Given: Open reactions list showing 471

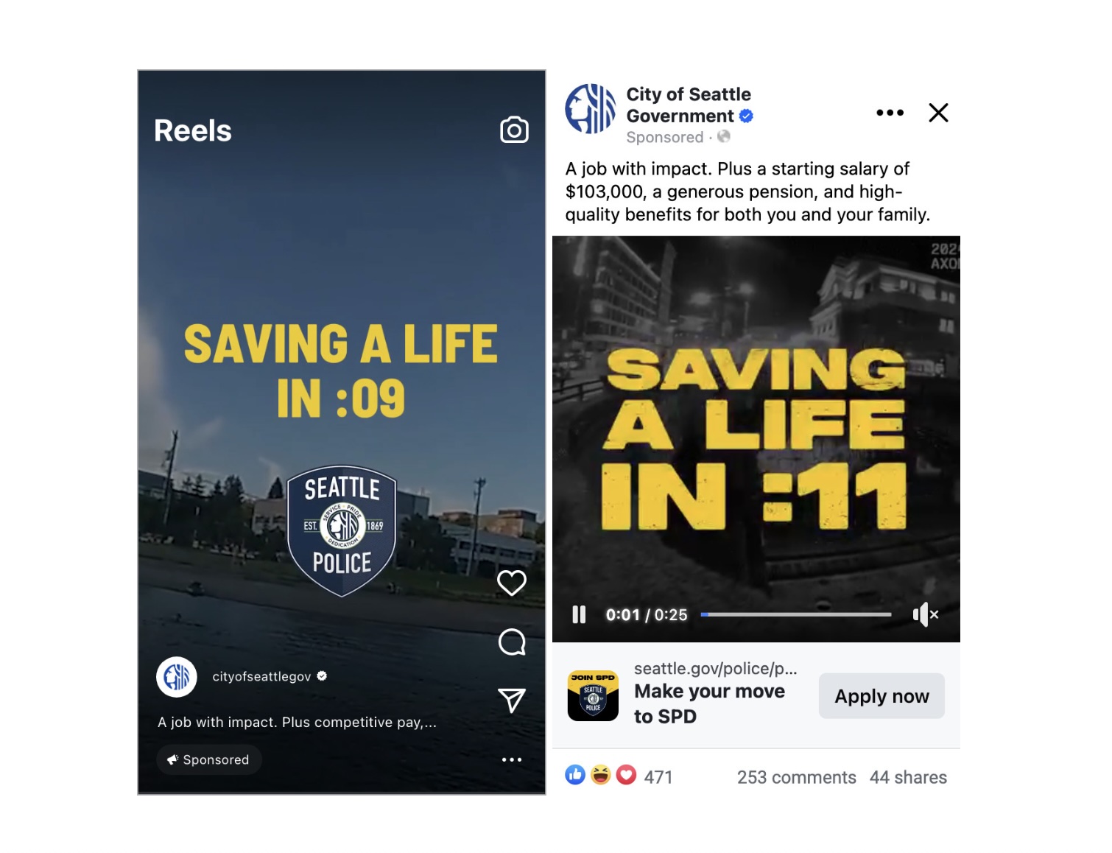Looking at the screenshot, I should click(619, 776).
